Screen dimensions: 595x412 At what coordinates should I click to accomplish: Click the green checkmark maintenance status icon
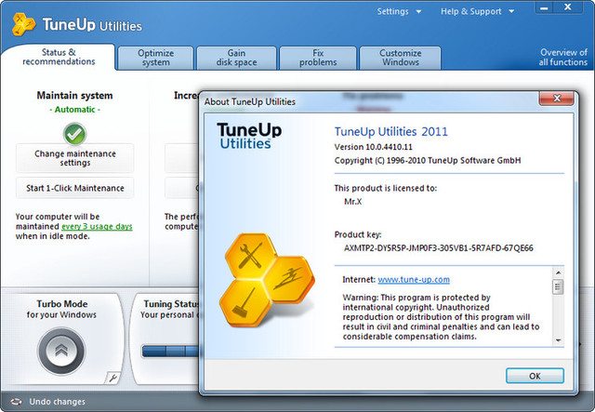[74, 134]
